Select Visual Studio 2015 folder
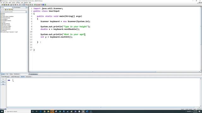This screenshot has width=202, height=113. pos(6,28)
